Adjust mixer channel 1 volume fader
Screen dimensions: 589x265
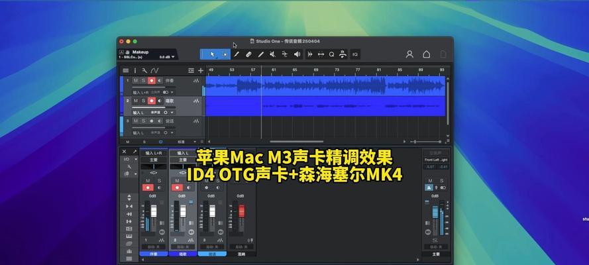point(154,211)
